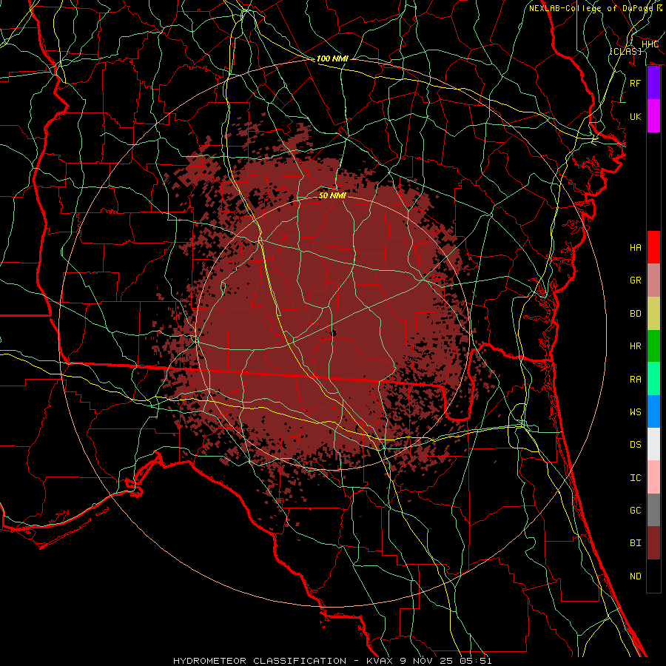Click the GR pink-brown legend swatch

(x=653, y=280)
